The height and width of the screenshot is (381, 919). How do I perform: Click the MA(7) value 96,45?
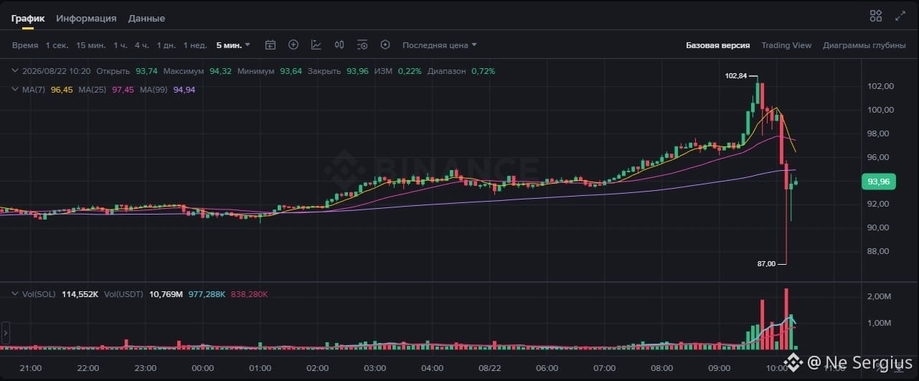click(62, 90)
